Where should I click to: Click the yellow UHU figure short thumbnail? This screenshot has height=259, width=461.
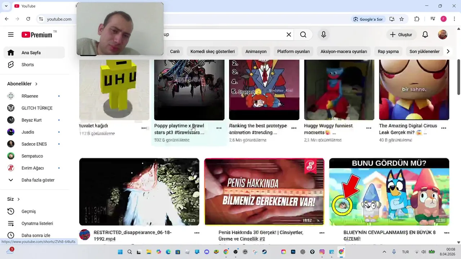[114, 90]
